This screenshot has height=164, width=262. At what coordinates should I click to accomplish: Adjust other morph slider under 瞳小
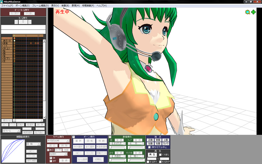(136, 160)
